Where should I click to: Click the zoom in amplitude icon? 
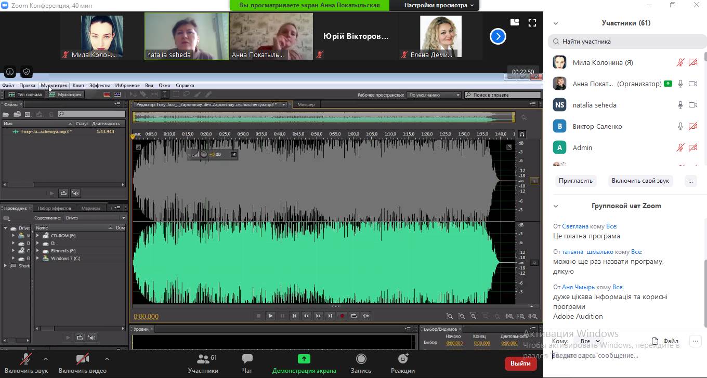click(450, 316)
